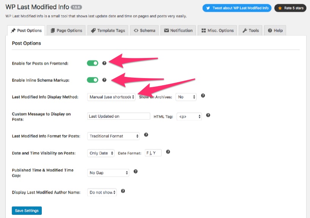Click Tweet about WP Last Modified Info

click(237, 8)
